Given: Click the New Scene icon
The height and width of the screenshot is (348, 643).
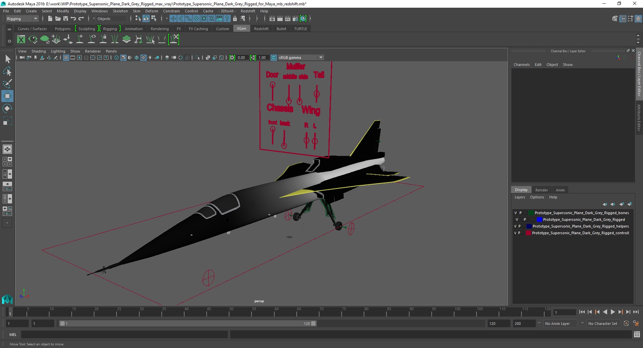Looking at the screenshot, I should pyautogui.click(x=50, y=19).
